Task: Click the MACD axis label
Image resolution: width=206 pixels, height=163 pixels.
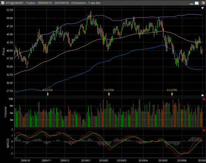Action: click(x=8, y=143)
